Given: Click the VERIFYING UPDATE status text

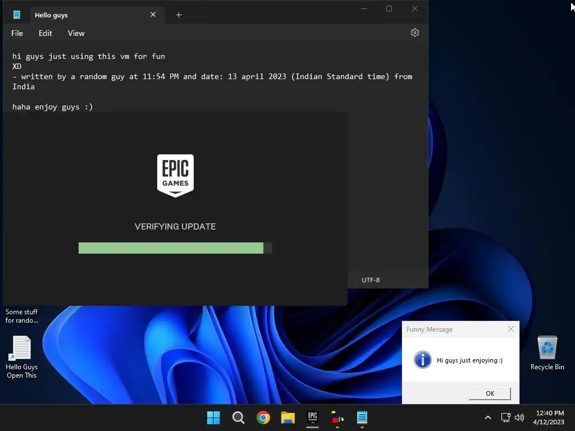Looking at the screenshot, I should pos(175,227).
